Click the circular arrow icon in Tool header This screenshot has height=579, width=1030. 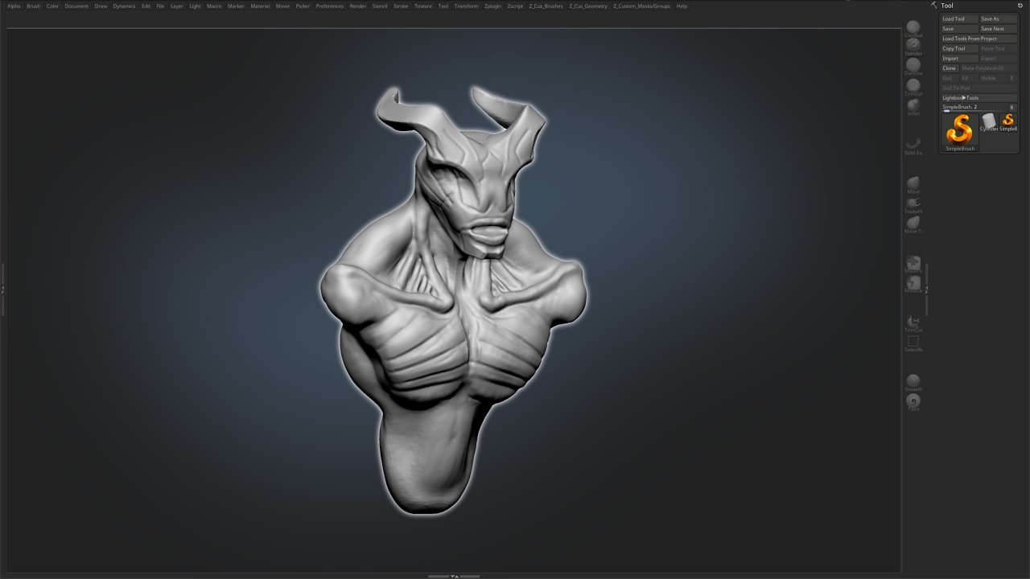pos(1020,6)
